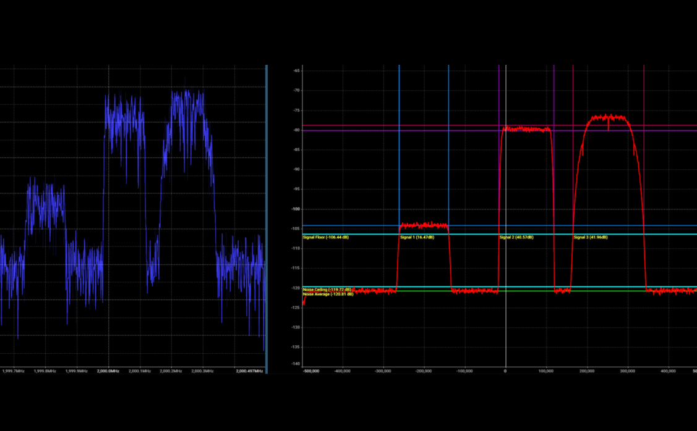Click the 2,000.497MHz frequency label
This screenshot has width=697, height=431.
point(249,371)
